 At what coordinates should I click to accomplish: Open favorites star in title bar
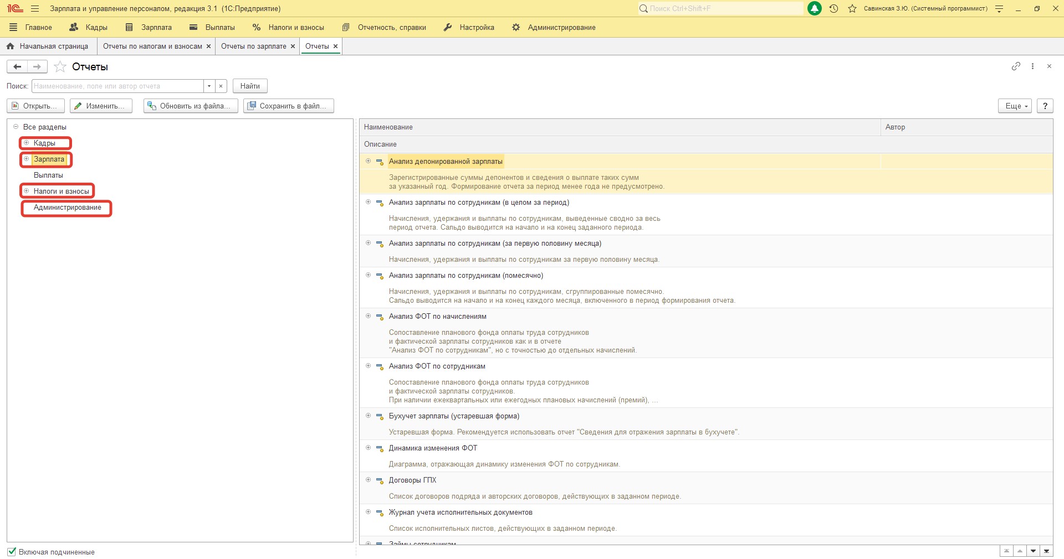click(852, 8)
